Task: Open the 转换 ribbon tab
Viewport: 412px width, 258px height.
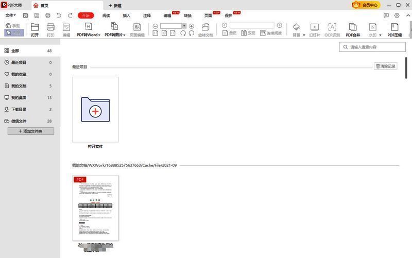Action: pyautogui.click(x=187, y=15)
